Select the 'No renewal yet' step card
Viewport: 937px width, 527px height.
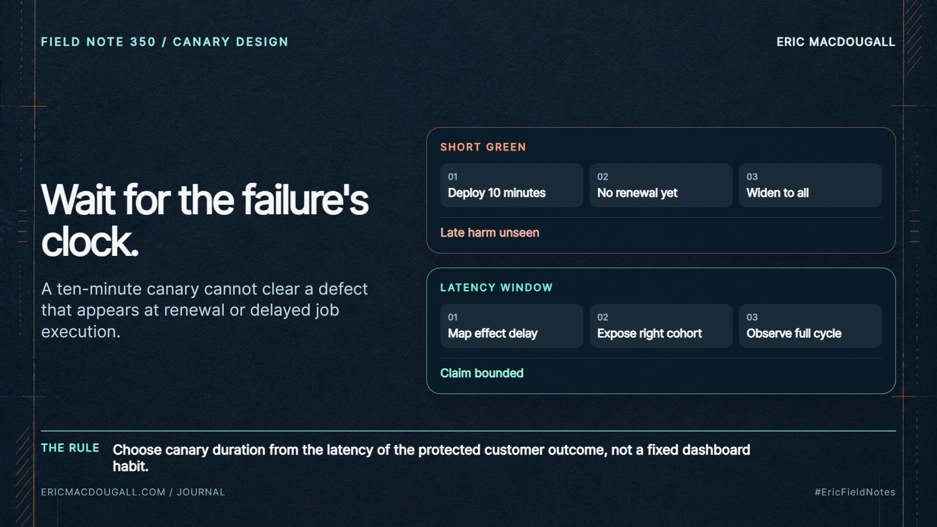pyautogui.click(x=661, y=185)
